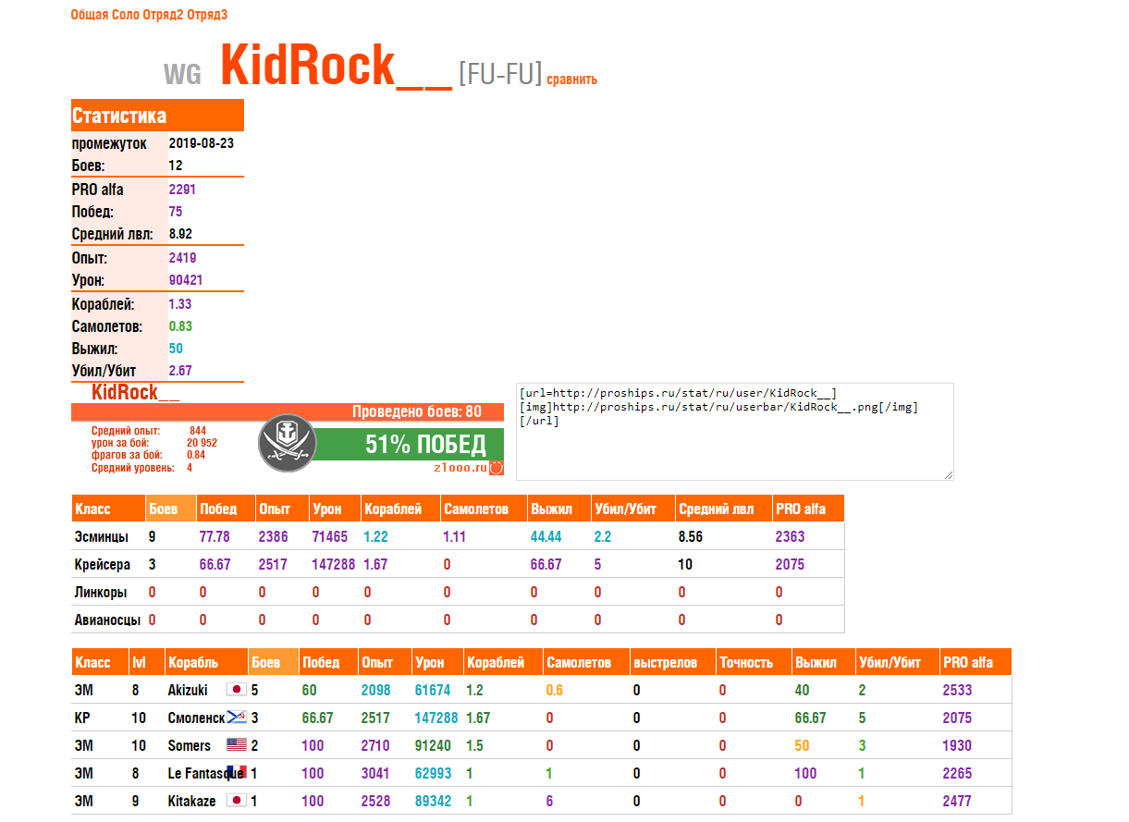
Task: Click the KidRock__ player name heading
Action: pyautogui.click(x=337, y=67)
